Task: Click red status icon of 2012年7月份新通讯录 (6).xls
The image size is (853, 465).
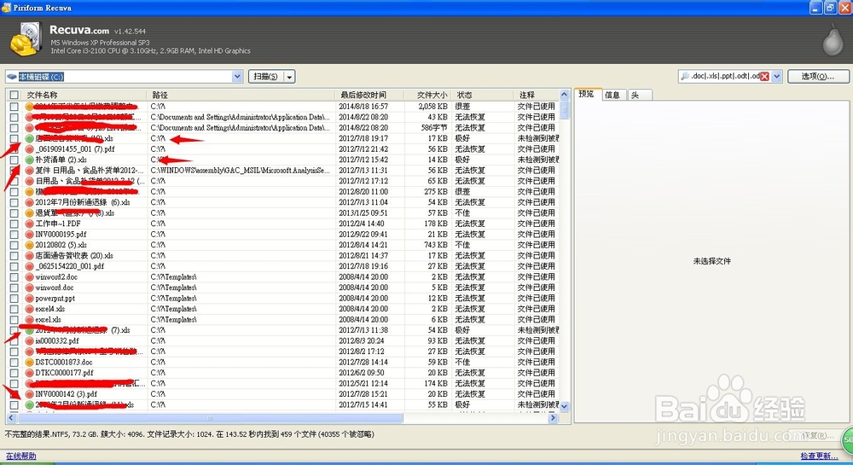Action: (29, 202)
